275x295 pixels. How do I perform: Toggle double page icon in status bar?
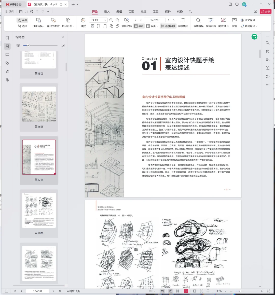click(x=177, y=291)
